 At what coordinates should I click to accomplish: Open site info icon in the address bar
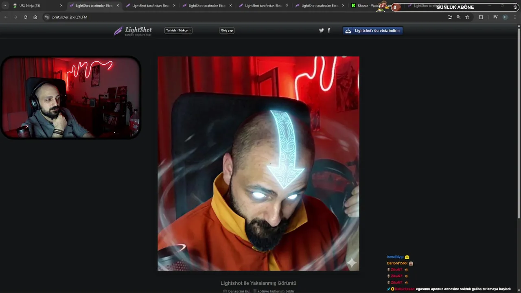pyautogui.click(x=47, y=17)
